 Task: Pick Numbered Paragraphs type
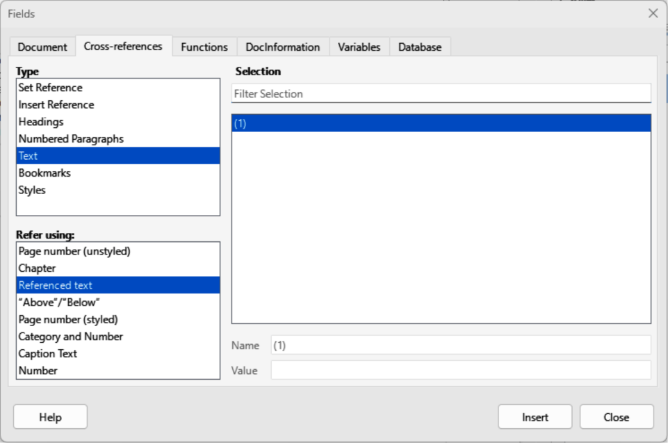click(x=71, y=139)
